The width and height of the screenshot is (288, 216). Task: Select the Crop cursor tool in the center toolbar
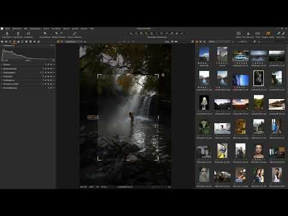pyautogui.click(x=146, y=34)
